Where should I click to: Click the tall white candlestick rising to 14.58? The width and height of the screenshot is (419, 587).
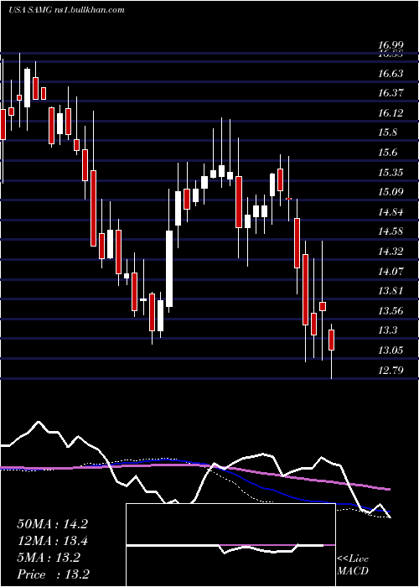click(169, 269)
